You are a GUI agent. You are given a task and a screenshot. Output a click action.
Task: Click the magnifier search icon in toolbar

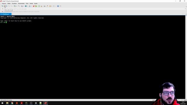coord(19,6)
